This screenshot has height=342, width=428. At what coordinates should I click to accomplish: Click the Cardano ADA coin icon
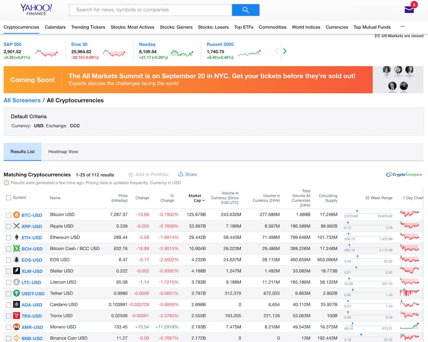tap(16, 305)
